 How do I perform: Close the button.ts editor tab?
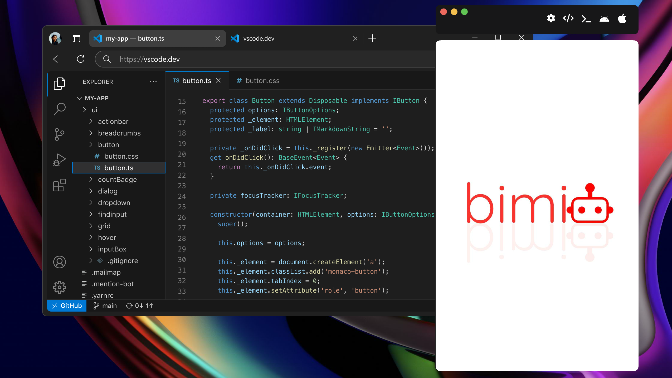[x=218, y=81]
